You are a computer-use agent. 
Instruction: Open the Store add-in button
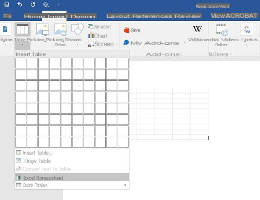(x=132, y=31)
